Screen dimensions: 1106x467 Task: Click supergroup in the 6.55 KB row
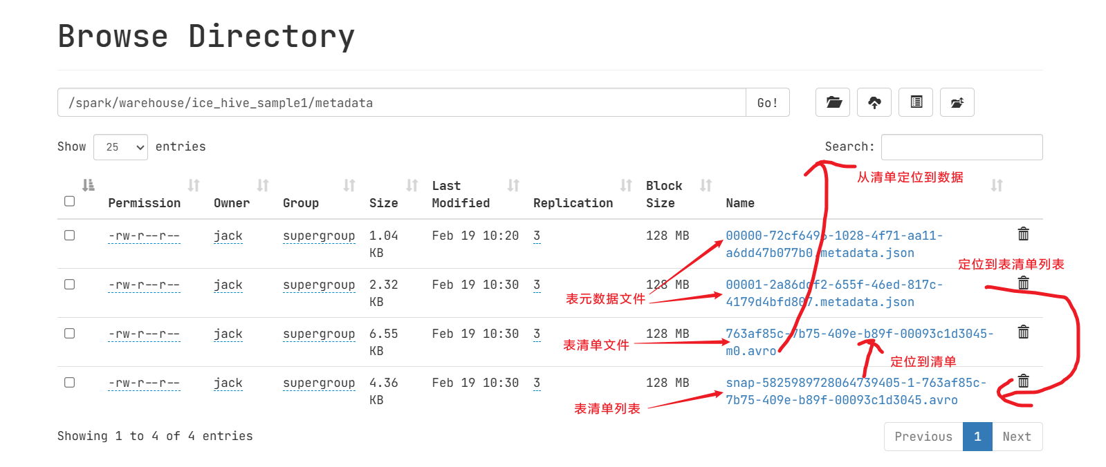pyautogui.click(x=319, y=334)
